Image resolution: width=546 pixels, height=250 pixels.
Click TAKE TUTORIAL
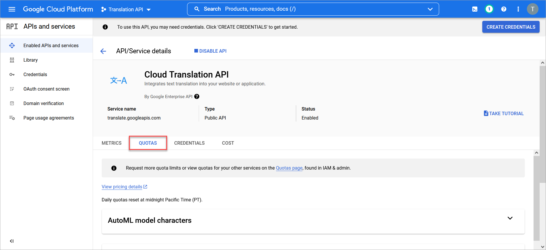(504, 113)
